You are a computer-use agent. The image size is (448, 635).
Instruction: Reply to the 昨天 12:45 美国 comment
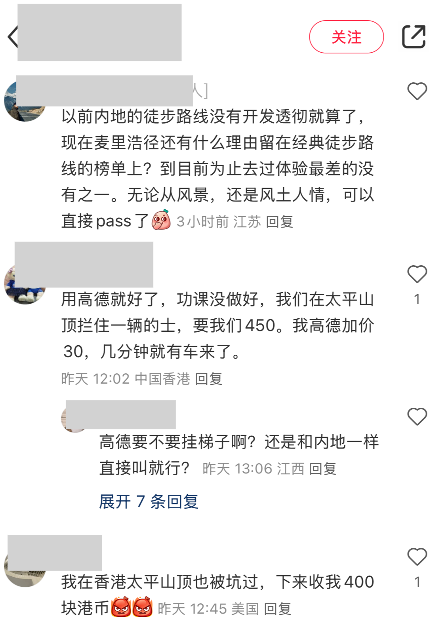(277, 609)
